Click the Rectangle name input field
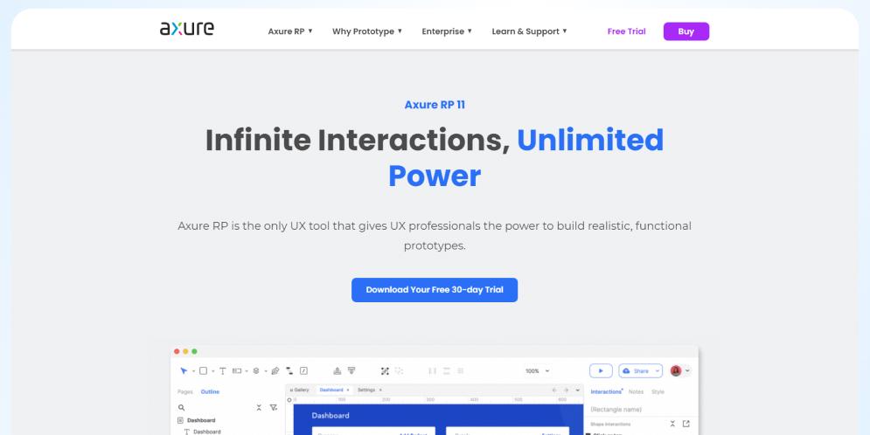Viewport: 870px width, 435px height. 641,410
